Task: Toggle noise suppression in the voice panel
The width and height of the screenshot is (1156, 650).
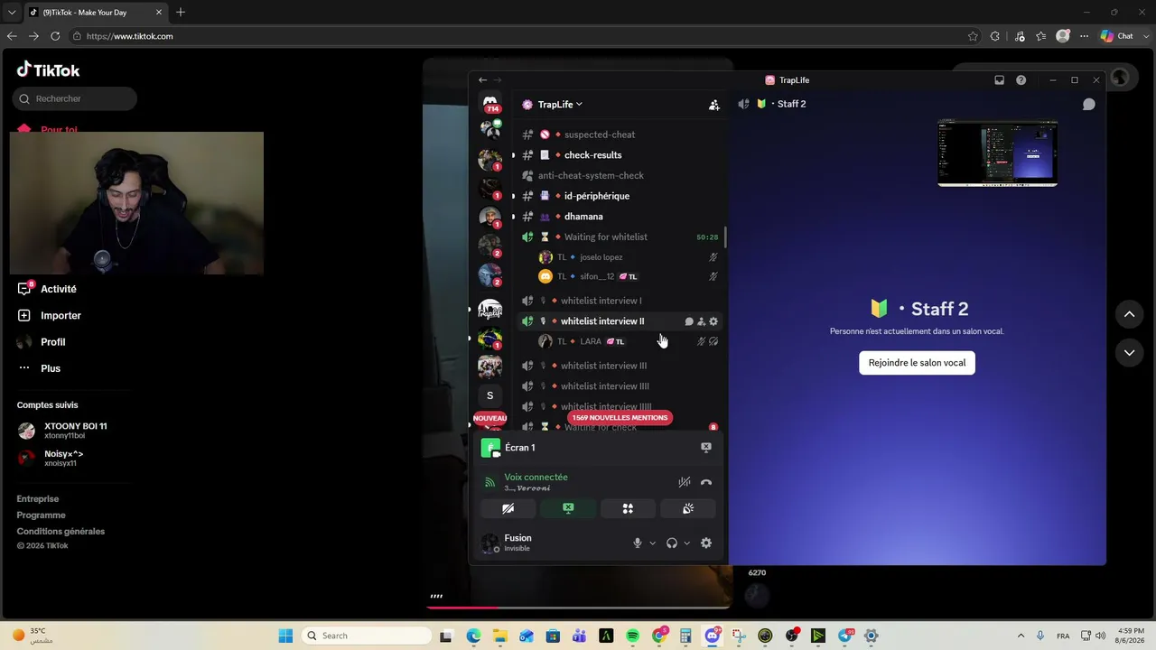Action: 685,482
